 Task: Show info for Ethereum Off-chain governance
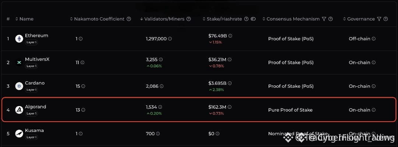tap(374, 39)
